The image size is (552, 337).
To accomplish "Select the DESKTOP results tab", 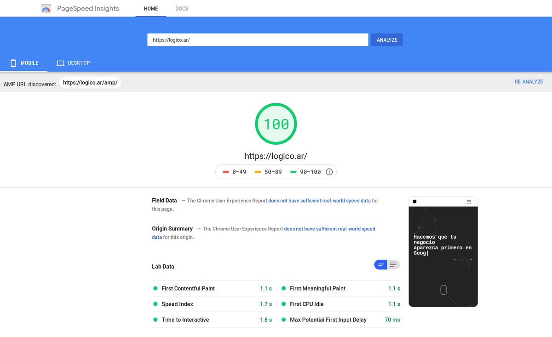I will [x=73, y=63].
